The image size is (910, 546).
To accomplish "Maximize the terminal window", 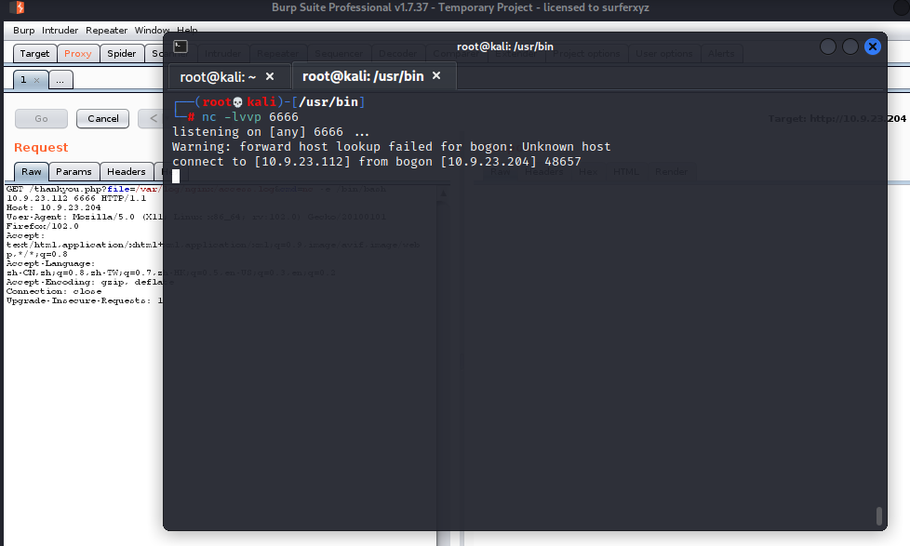I will click(x=850, y=47).
